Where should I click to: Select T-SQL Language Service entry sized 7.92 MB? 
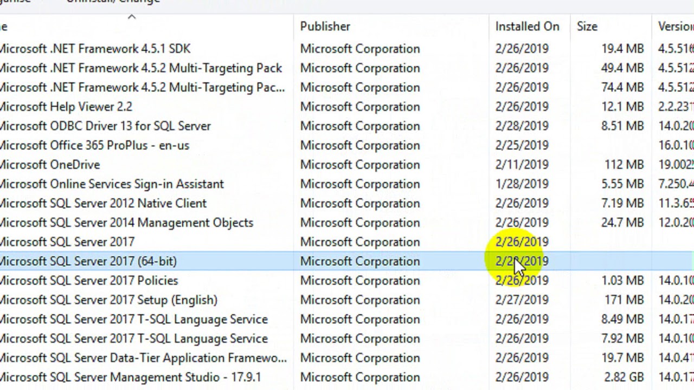[x=134, y=339]
